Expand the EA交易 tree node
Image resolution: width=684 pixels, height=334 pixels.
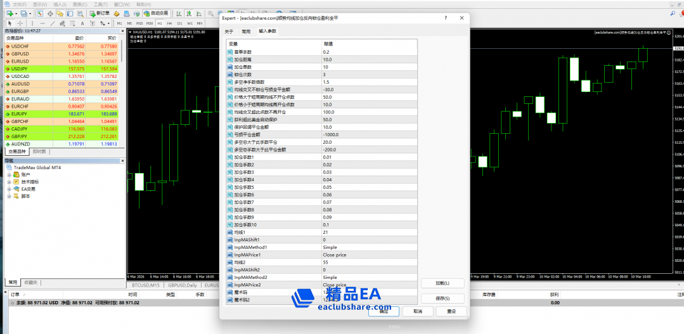coord(10,189)
